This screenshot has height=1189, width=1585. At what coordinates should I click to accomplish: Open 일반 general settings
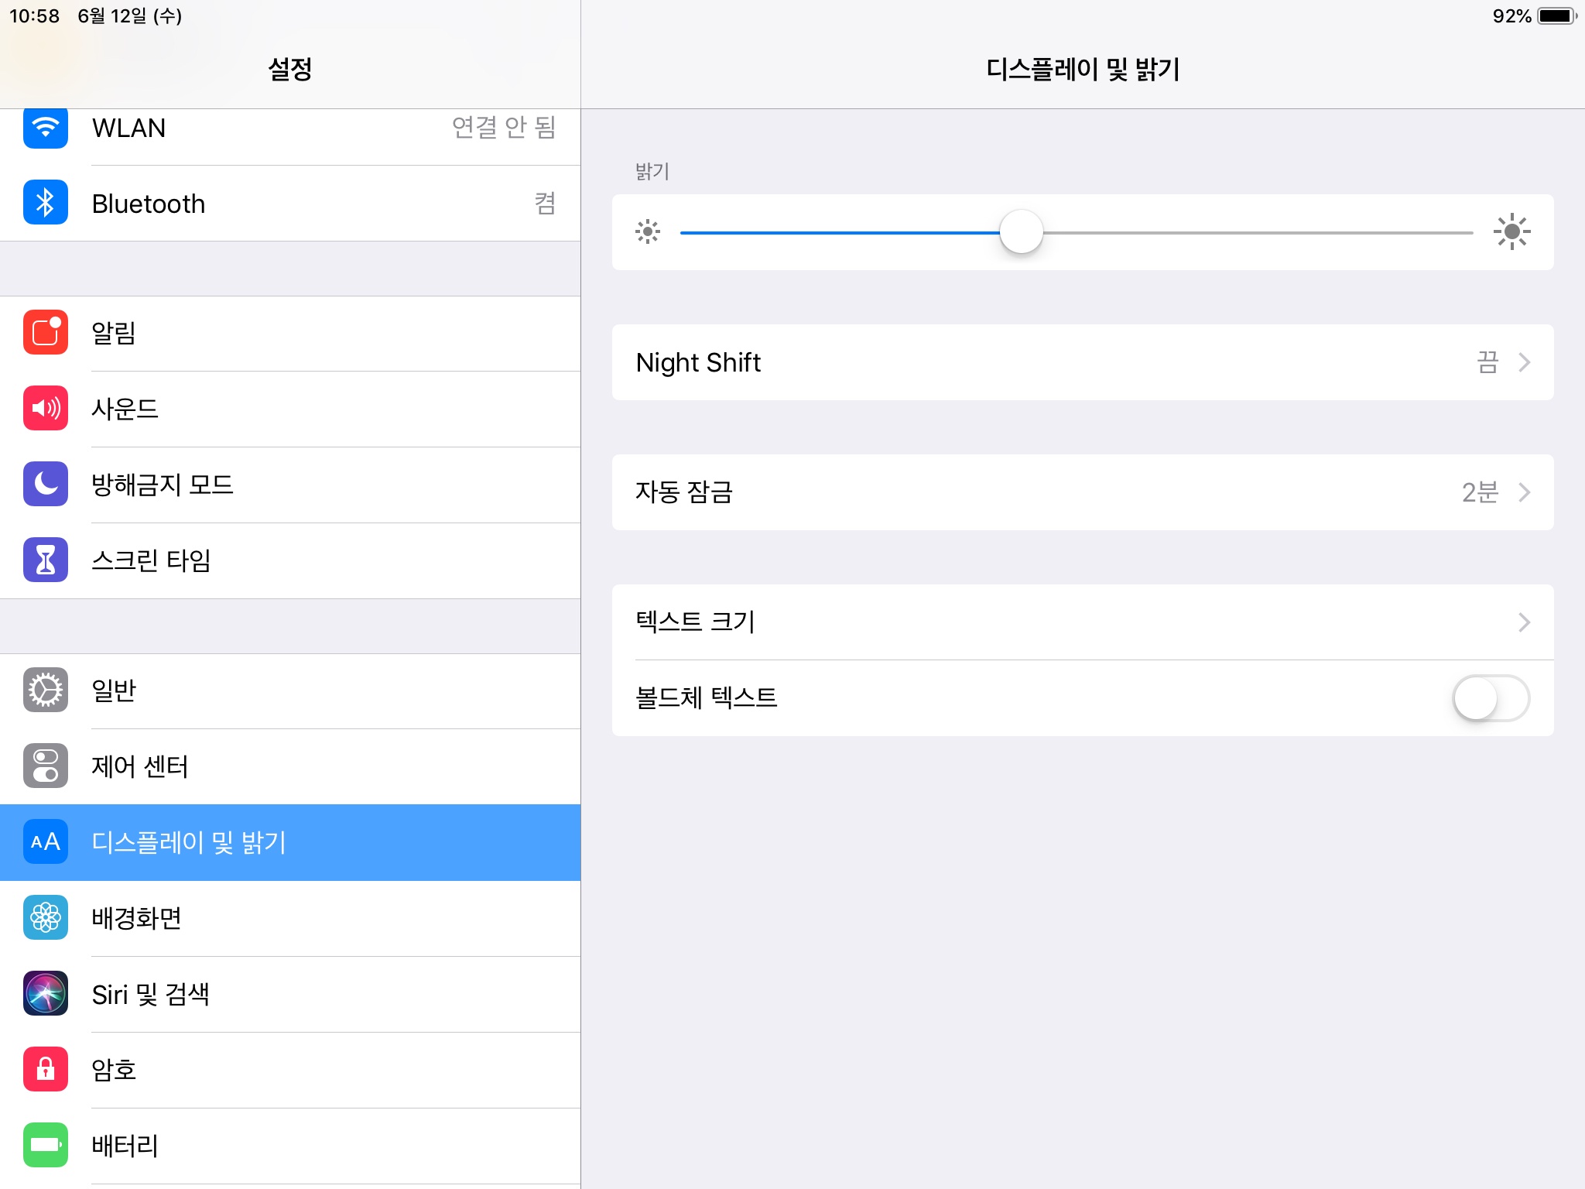pos(290,690)
